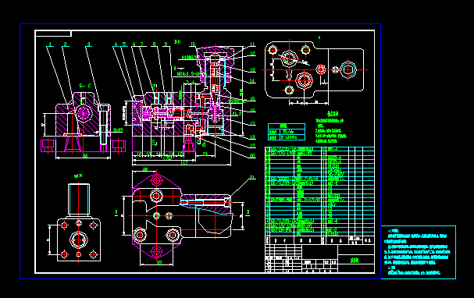Click the top row of the parts list table

[319, 149]
